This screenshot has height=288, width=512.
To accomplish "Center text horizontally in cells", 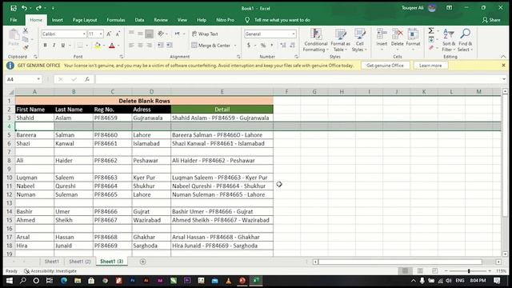I will [x=141, y=46].
